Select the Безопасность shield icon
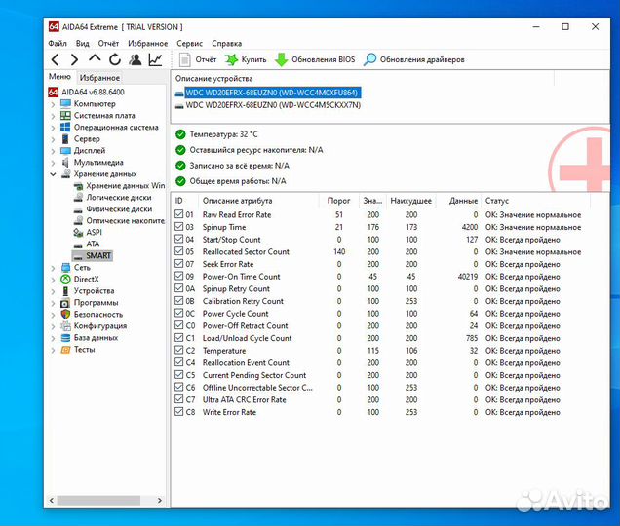Screen dimensions: 620x526 65,315
